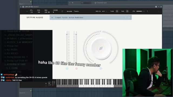The width and height of the screenshot is (173, 97).
Task: Open the _(Bonus)_Dru..ots)_Samples folder
Action: (x=18, y=35)
